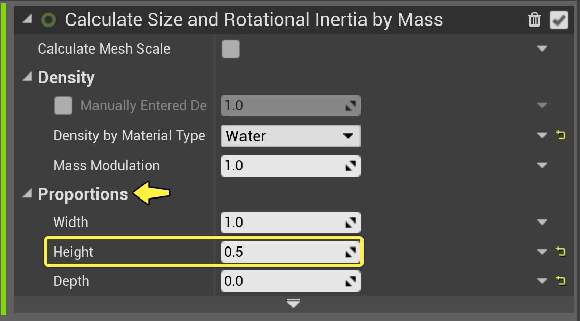This screenshot has height=321, width=580.
Task: Reset Height to its default value
Action: (561, 252)
